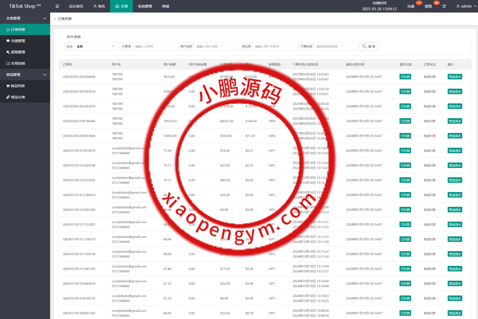
Task: Open 提现 withdrawal notifications with badge 66
Action: coord(428,6)
